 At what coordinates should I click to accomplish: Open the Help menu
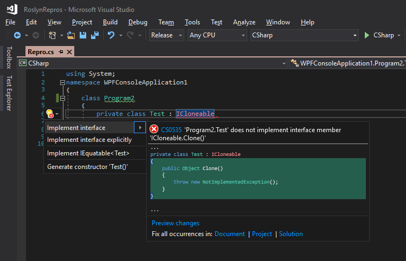(x=307, y=22)
